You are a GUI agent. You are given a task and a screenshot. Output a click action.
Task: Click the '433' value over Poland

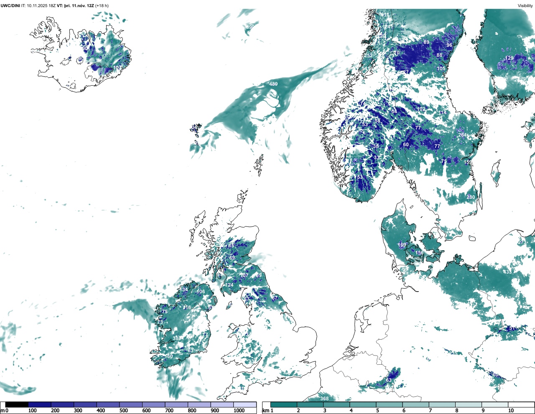(507, 272)
